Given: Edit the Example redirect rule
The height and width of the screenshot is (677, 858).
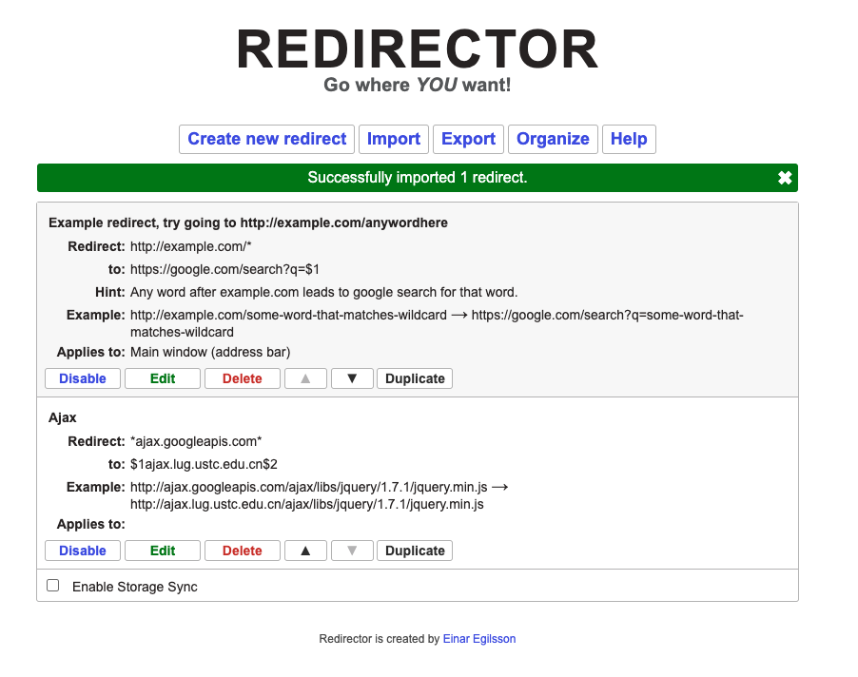Looking at the screenshot, I should 163,378.
